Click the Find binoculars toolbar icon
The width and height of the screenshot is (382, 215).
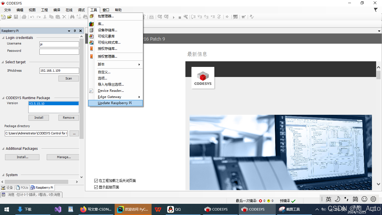coord(72,17)
